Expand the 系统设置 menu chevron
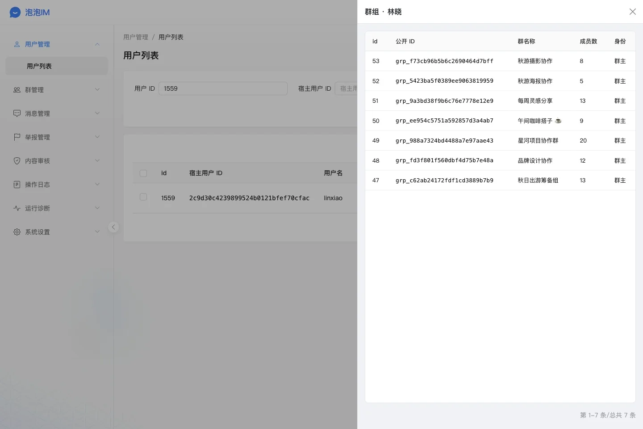Screen dimensions: 643x429 [x=97, y=232]
